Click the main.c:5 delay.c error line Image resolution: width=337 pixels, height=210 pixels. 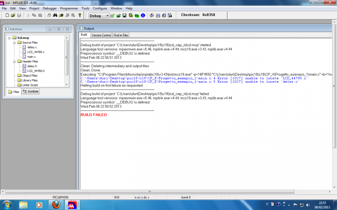(x=190, y=81)
